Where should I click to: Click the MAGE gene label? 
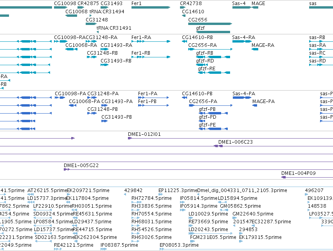[258, 4]
